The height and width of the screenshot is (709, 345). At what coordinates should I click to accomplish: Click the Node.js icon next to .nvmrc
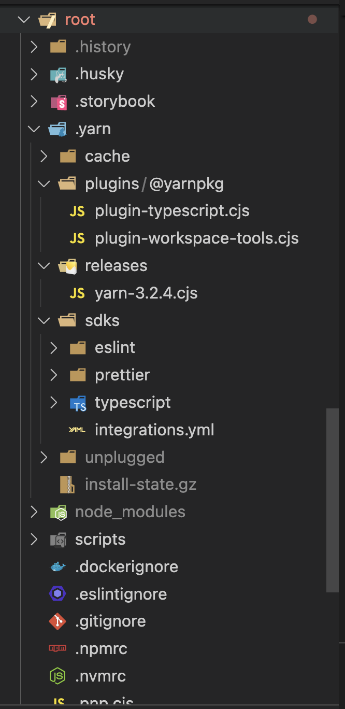(x=58, y=676)
